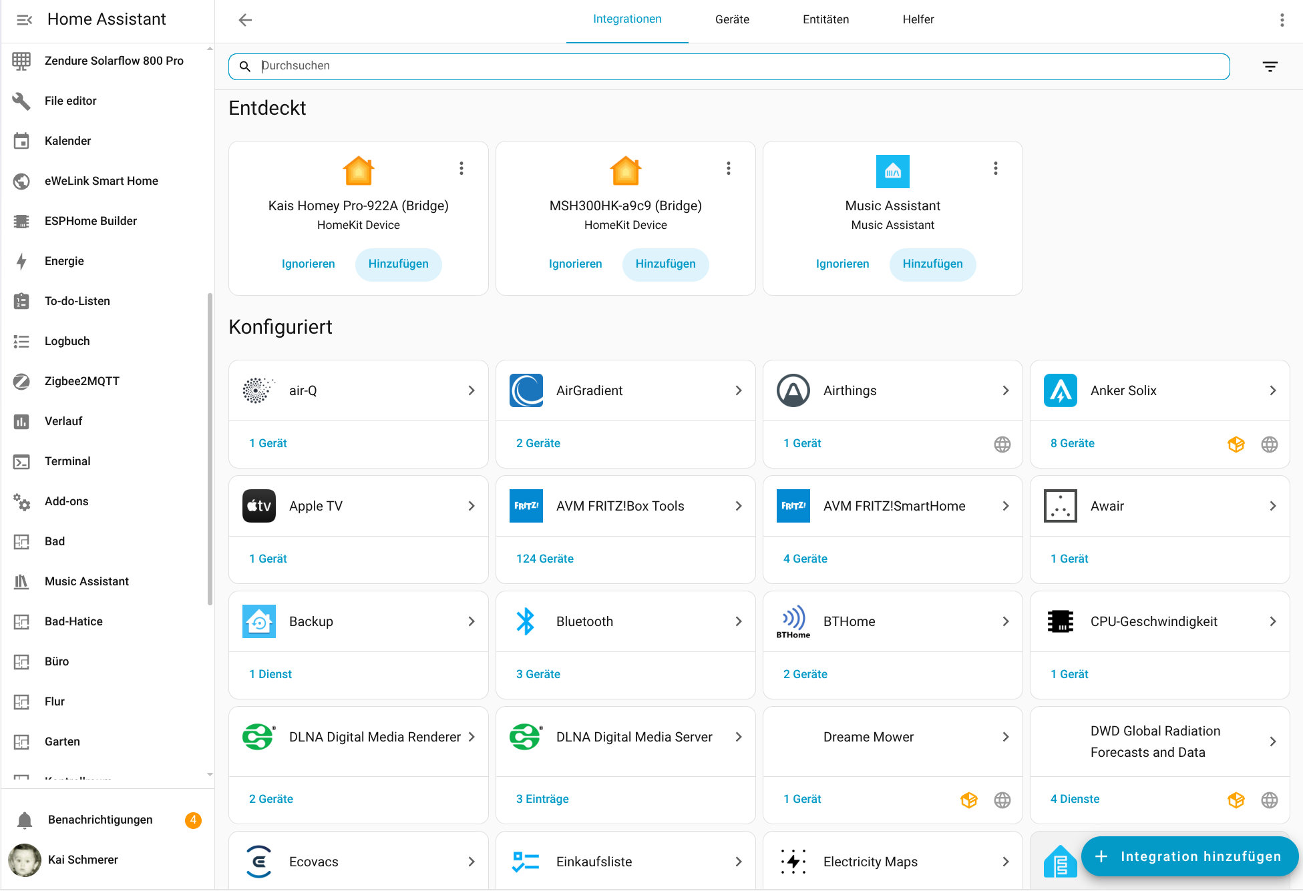The image size is (1303, 891).
Task: Open 3 Einträge link of DLNA Media Server
Action: (x=542, y=799)
